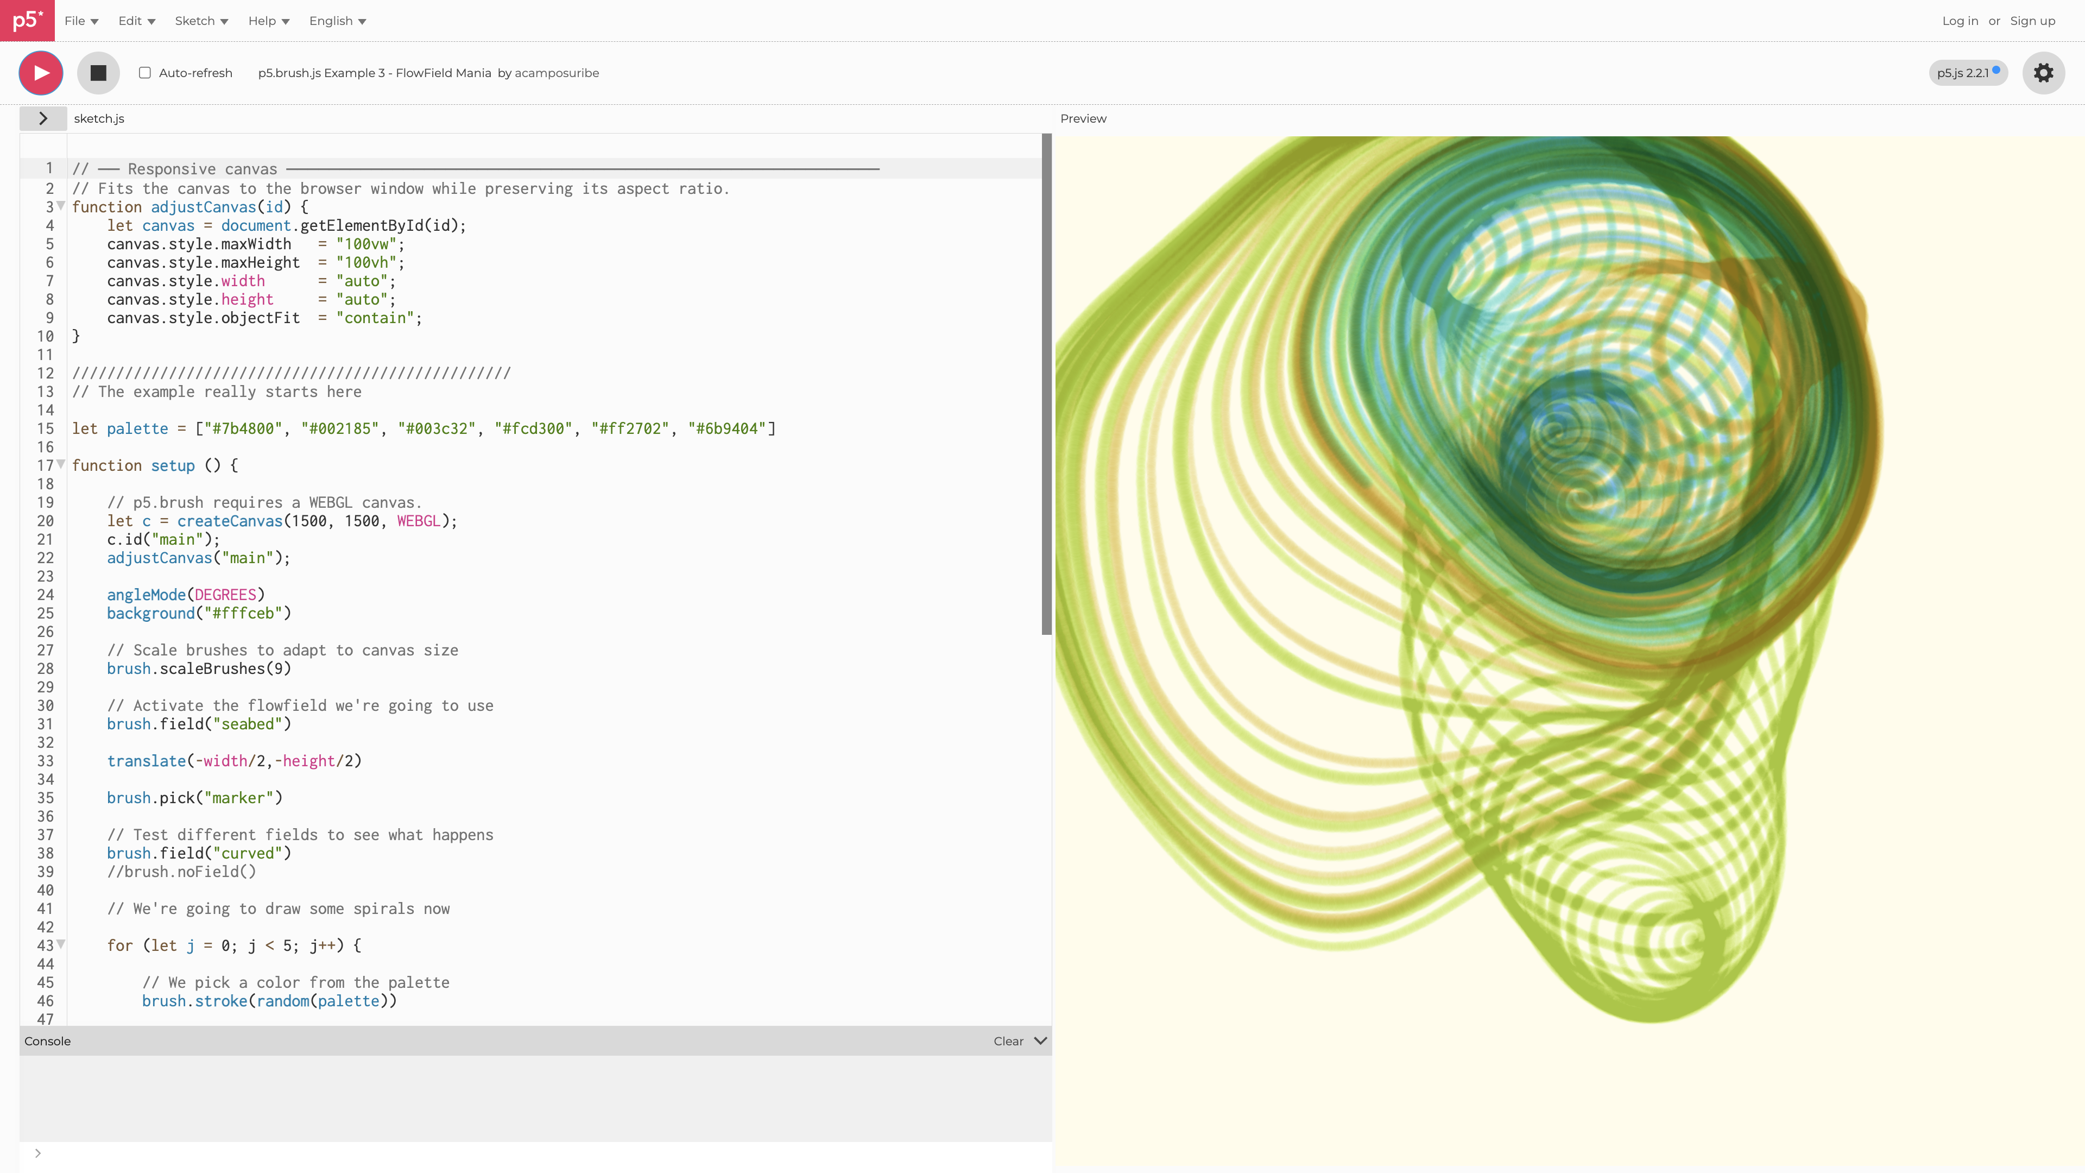Collapse the adjustCanvas function at line 3
Viewport: 2085px width, 1173px height.
tap(61, 206)
